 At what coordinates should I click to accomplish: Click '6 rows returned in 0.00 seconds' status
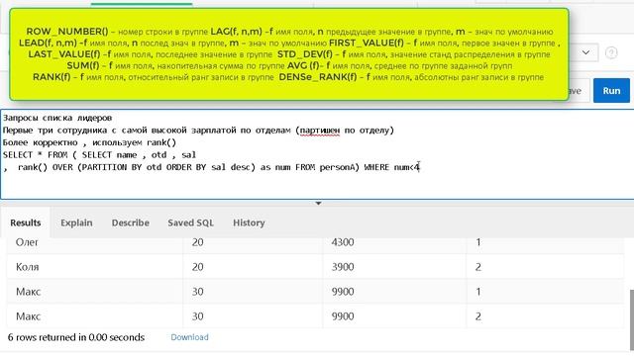pyautogui.click(x=76, y=337)
